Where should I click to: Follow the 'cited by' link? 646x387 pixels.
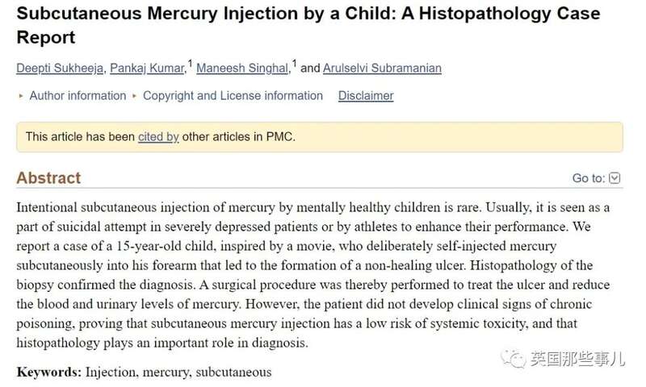coord(158,136)
